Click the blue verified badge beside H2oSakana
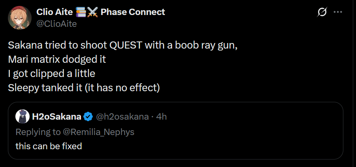 point(88,117)
